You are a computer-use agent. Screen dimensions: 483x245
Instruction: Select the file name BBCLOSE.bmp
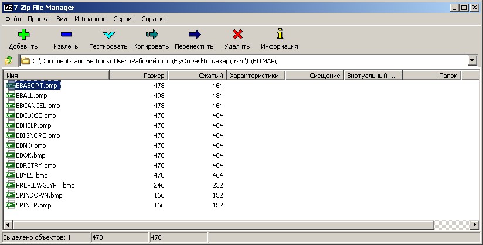pyautogui.click(x=36, y=115)
